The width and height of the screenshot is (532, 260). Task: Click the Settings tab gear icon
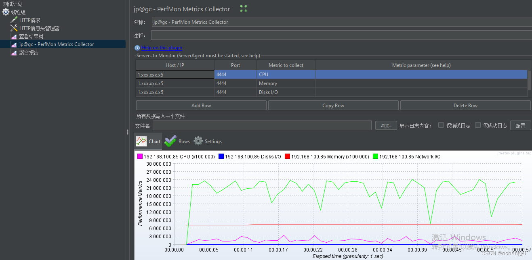(x=198, y=141)
